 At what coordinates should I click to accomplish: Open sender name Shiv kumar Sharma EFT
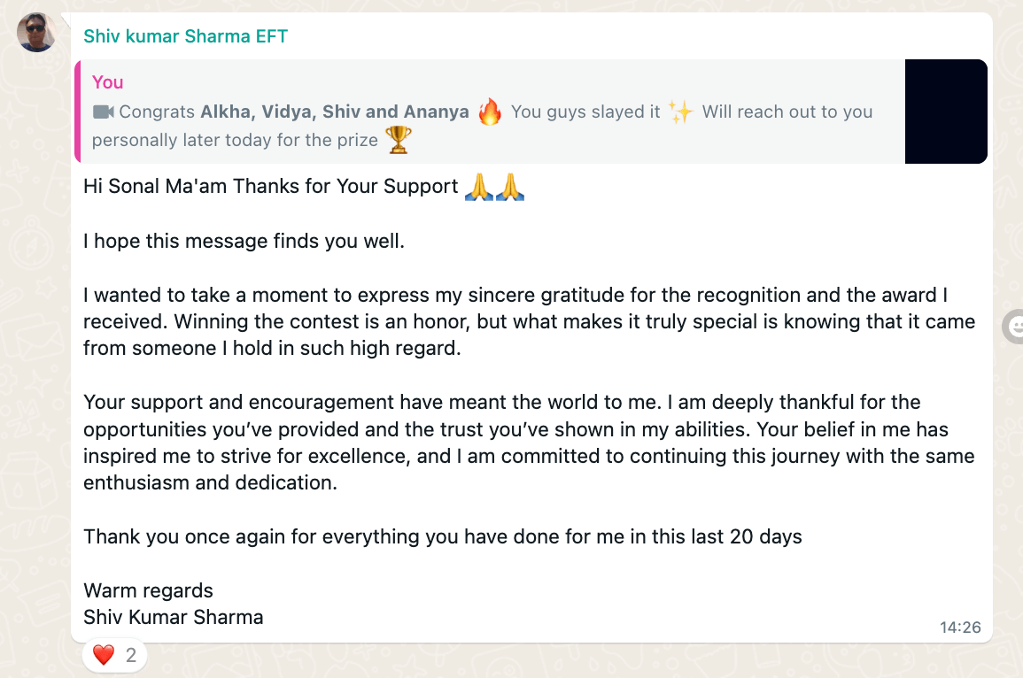click(x=185, y=36)
